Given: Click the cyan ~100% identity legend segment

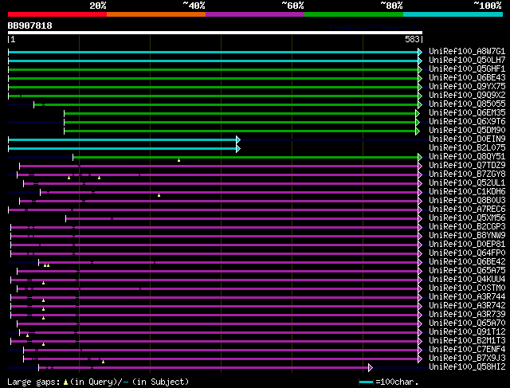Looking at the screenshot, I should click(x=453, y=14).
